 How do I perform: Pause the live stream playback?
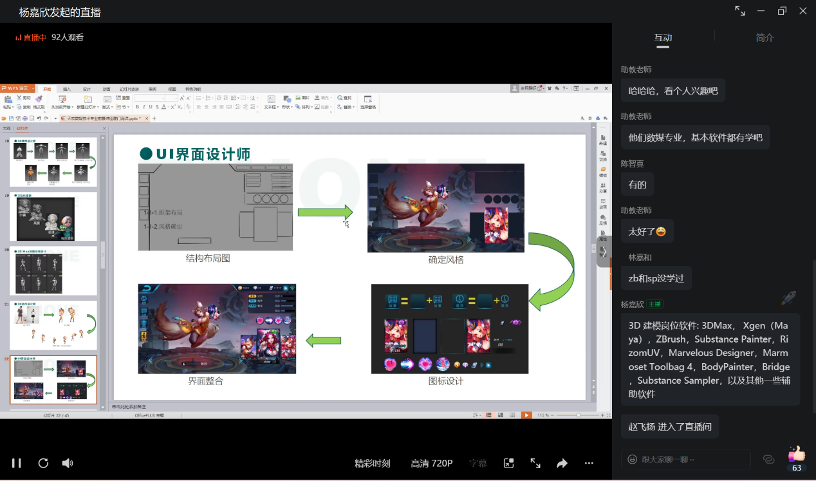coord(17,463)
